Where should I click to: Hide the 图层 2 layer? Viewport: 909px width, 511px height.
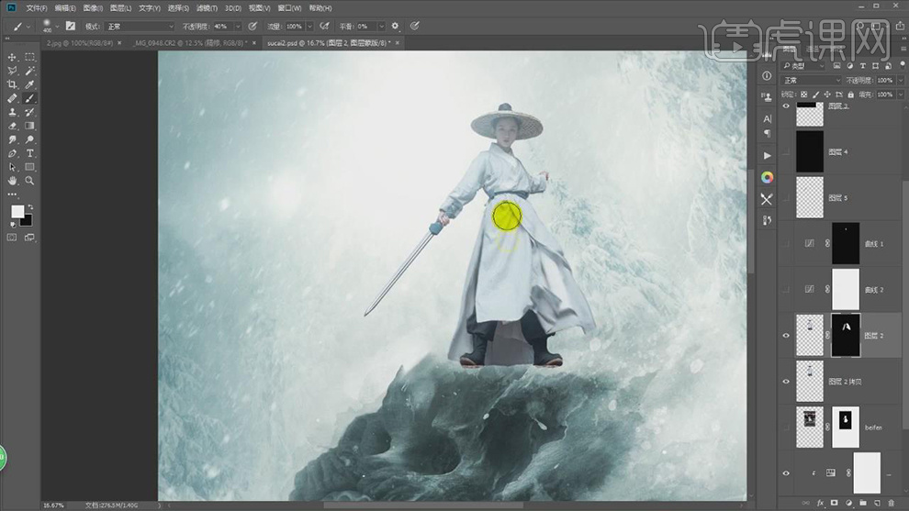tap(786, 336)
